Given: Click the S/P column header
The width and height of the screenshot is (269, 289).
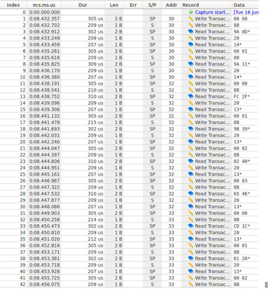Looking at the screenshot, I should coord(152,5).
